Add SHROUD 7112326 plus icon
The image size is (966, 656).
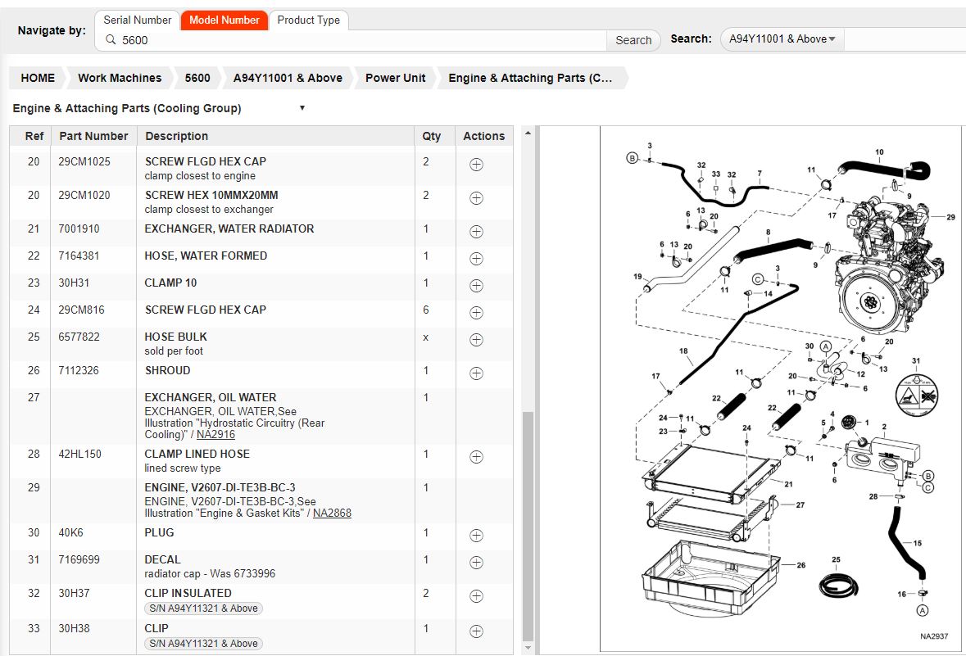(476, 373)
